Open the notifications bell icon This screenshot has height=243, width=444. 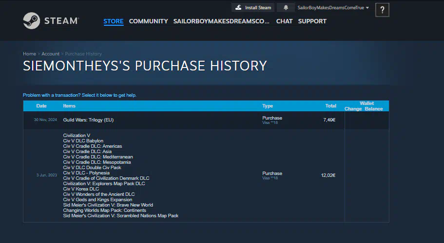pos(286,8)
